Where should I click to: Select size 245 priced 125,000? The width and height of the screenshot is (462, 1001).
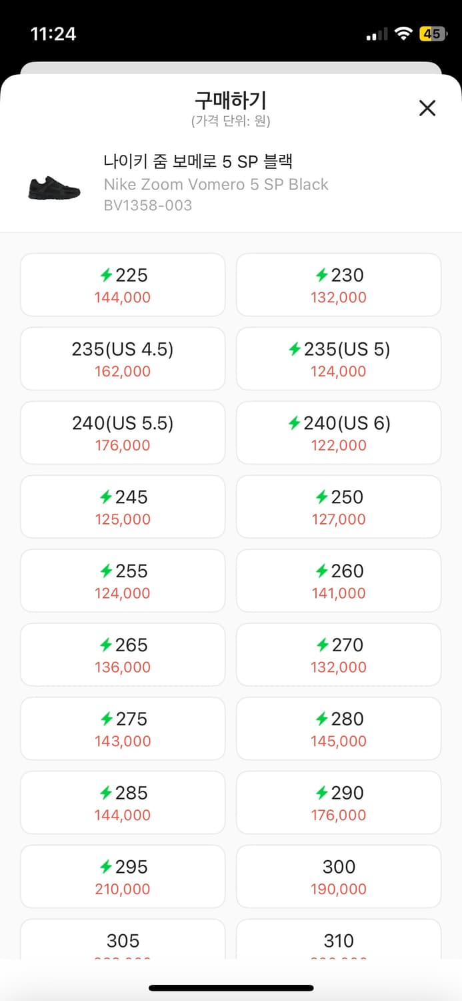click(123, 507)
